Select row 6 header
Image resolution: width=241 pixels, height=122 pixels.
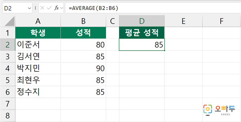[7, 92]
